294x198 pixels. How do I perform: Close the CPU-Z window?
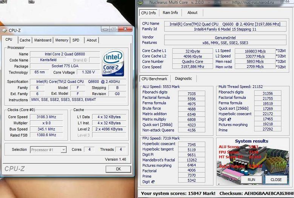125,29
